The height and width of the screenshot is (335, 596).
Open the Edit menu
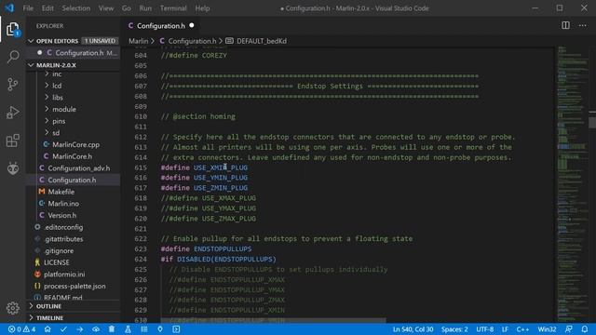click(47, 8)
